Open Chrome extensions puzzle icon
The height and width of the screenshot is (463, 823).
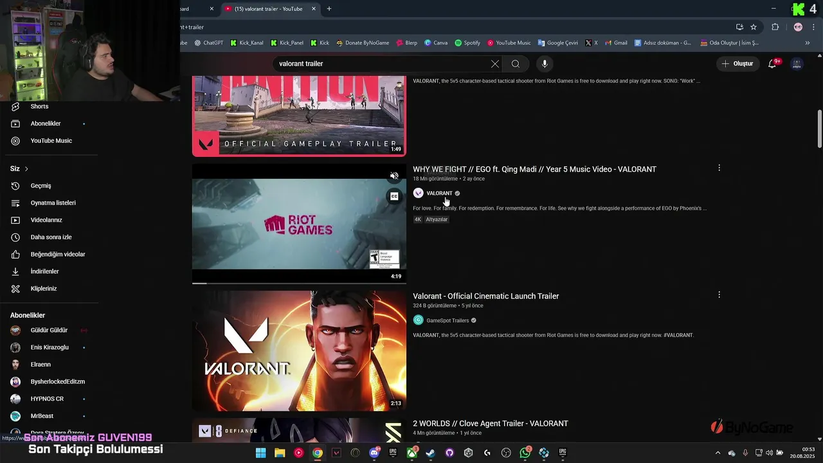click(775, 27)
